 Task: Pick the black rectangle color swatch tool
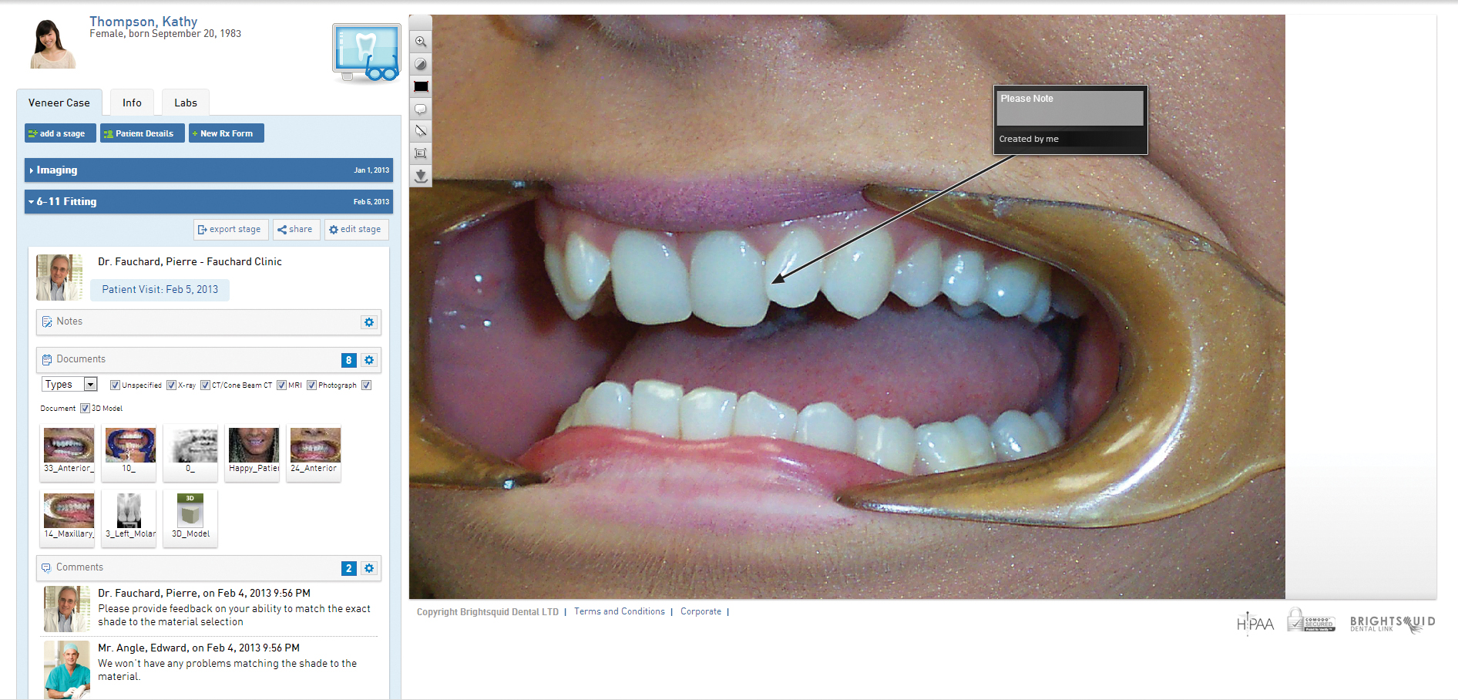[x=421, y=87]
